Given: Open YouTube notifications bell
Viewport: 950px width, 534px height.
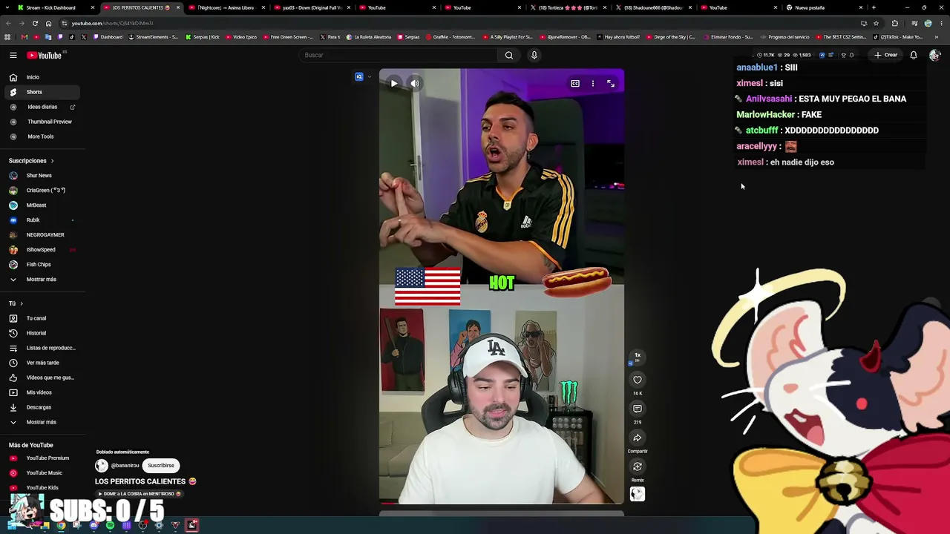Looking at the screenshot, I should pos(914,55).
